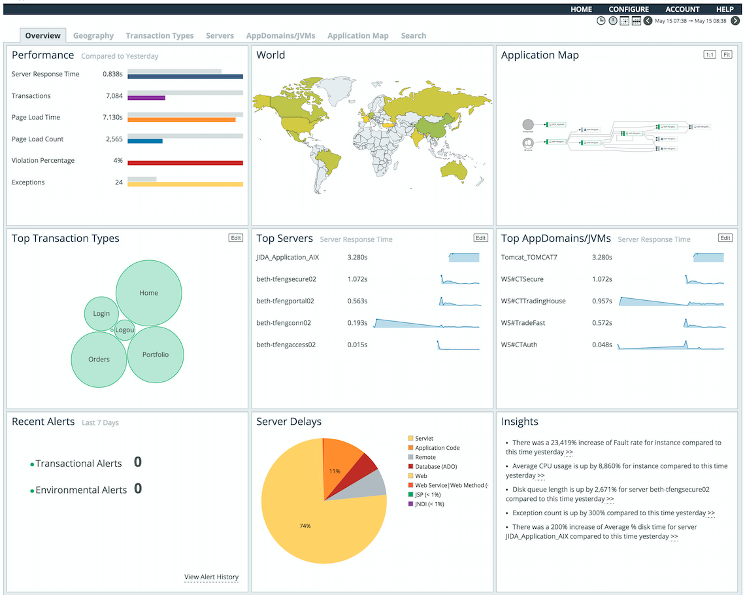Expand the Fault rate insight >> link
The height and width of the screenshot is (595, 745).
pyautogui.click(x=569, y=452)
